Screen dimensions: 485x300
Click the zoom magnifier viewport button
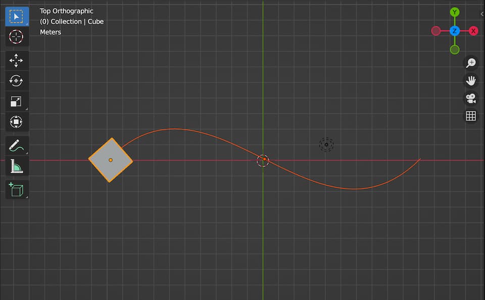[471, 63]
